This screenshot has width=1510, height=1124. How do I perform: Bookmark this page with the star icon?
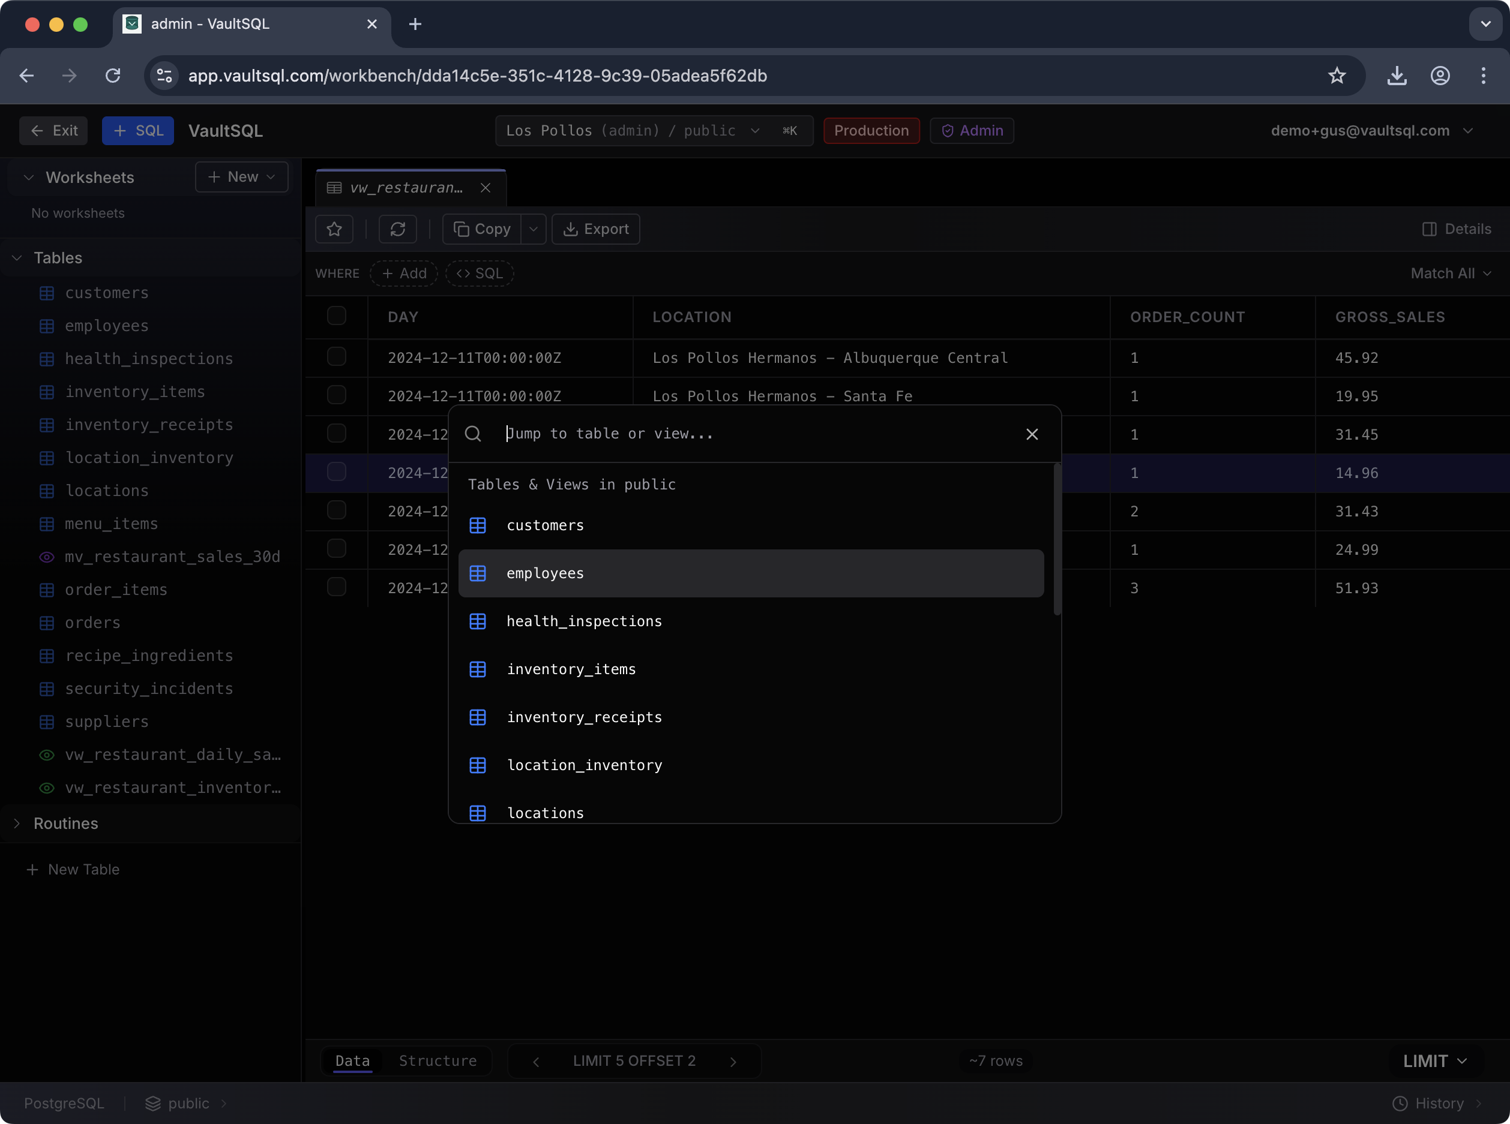point(1337,76)
